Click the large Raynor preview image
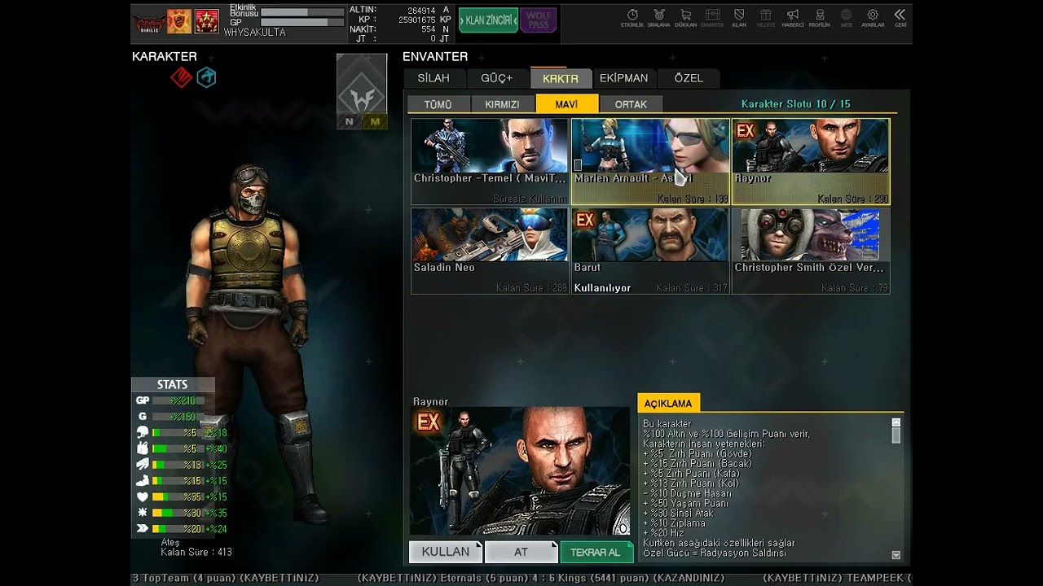 pyautogui.click(x=520, y=472)
